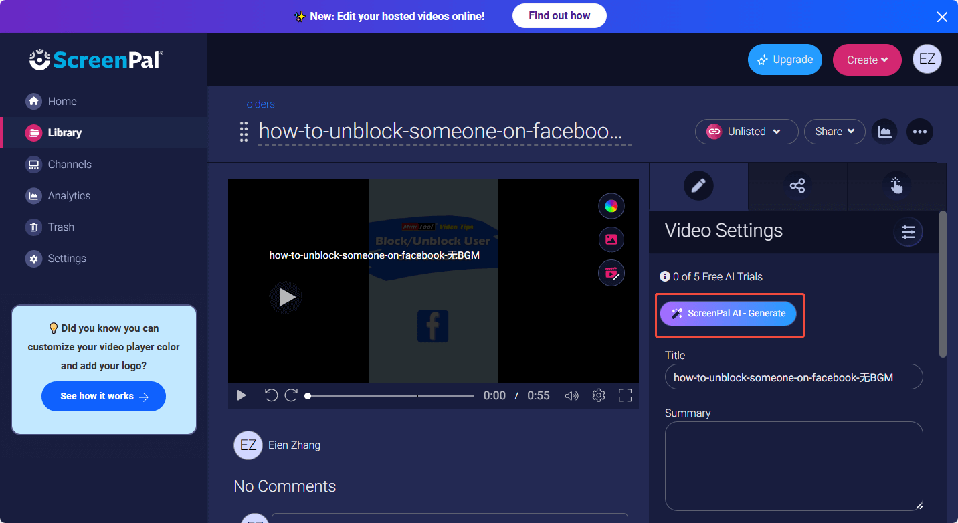Click the Find out how button

559,15
